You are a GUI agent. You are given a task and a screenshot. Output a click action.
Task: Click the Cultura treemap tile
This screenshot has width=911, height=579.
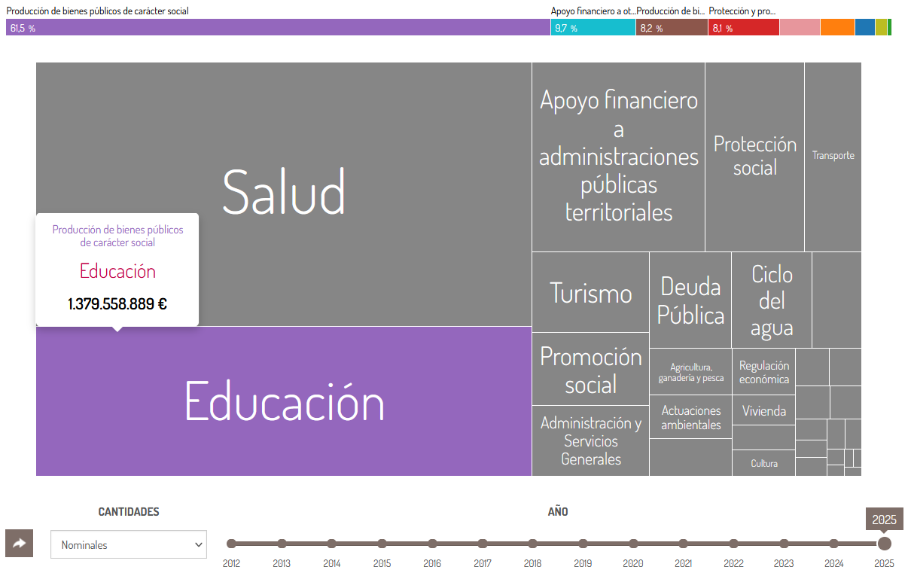click(763, 463)
